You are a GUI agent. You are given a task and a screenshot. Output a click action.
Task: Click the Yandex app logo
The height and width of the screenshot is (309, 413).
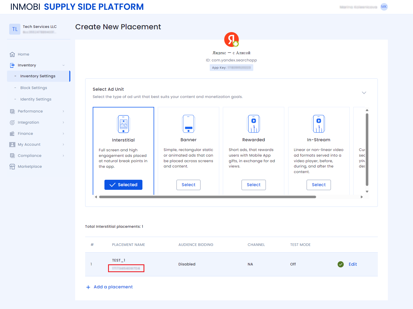pos(231,40)
